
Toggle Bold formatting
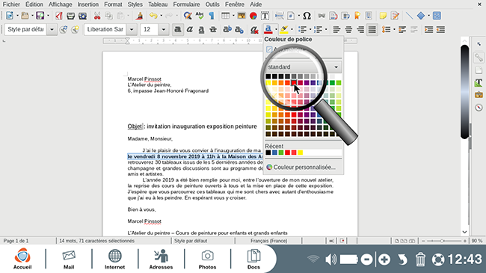point(178,29)
